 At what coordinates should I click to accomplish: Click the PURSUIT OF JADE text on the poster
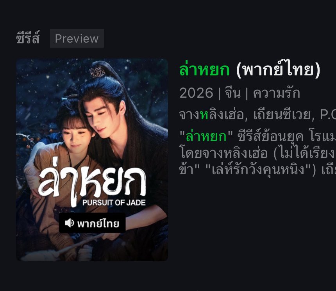114,202
